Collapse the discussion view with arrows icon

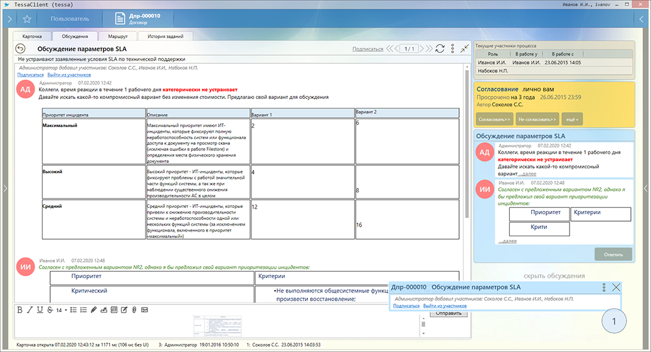point(464,49)
